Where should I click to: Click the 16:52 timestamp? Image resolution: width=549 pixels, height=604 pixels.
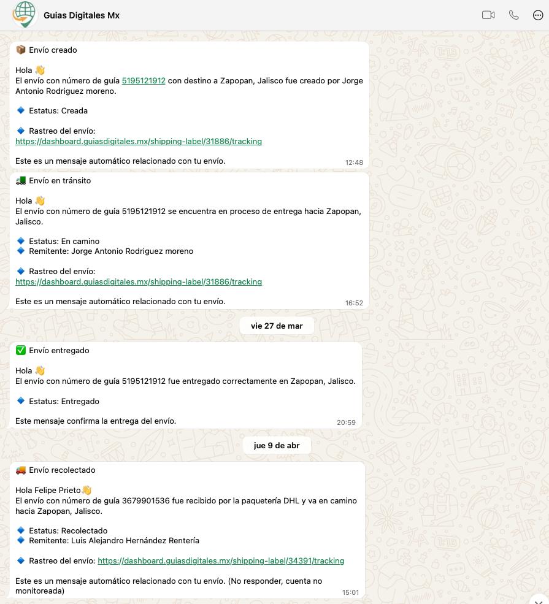[354, 303]
